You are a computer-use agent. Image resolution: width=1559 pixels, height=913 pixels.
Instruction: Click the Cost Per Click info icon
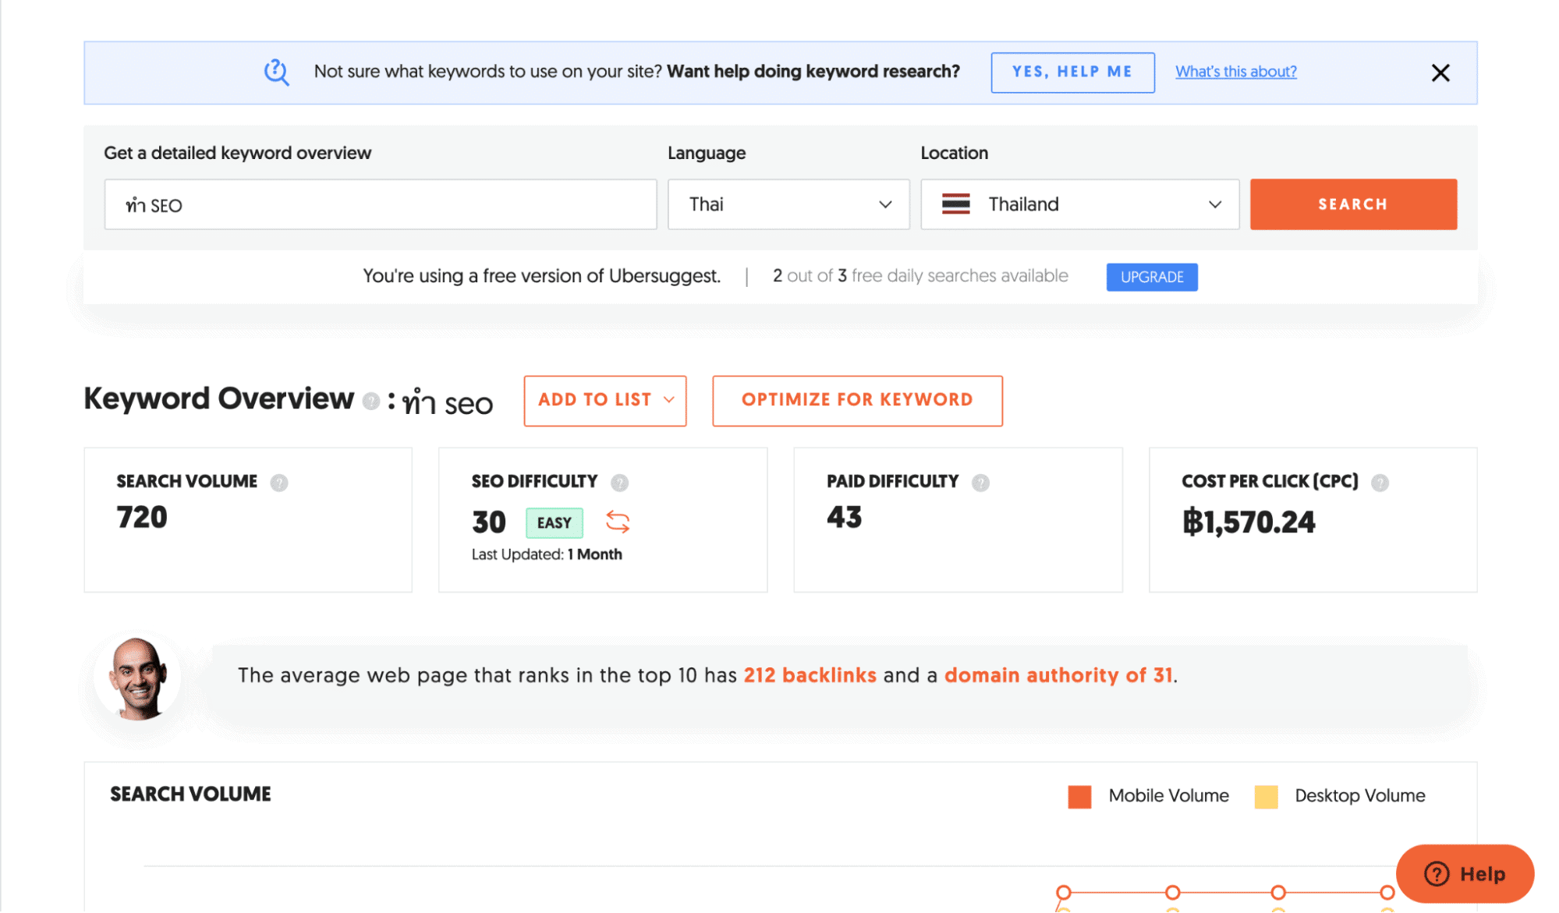click(x=1380, y=483)
